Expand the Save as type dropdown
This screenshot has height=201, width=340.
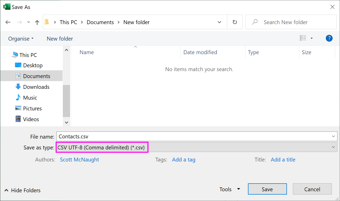333,147
